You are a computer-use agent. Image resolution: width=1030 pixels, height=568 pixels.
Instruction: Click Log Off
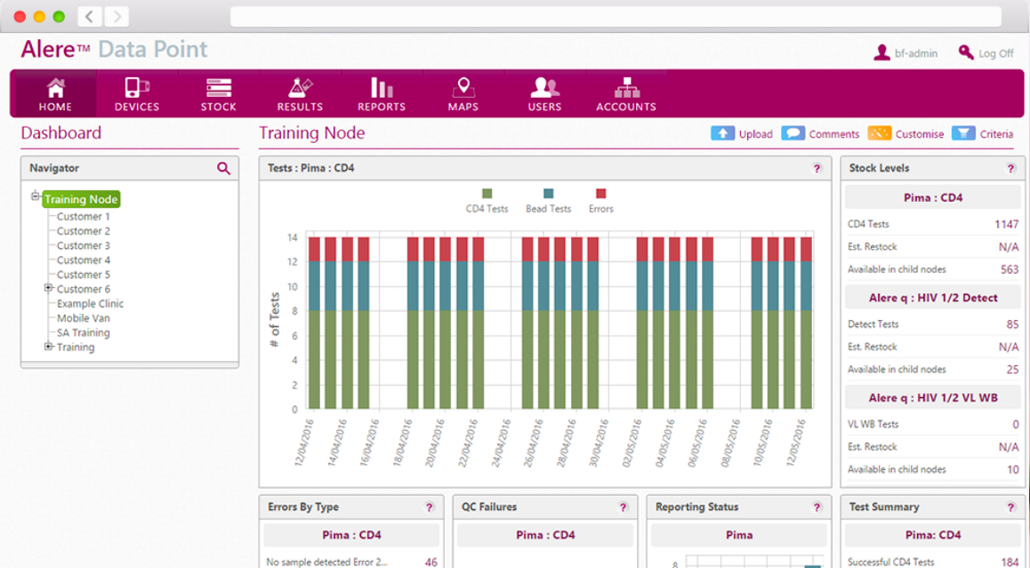(x=986, y=53)
